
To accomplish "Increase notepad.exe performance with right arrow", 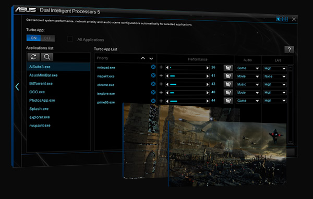I will point(208,68).
